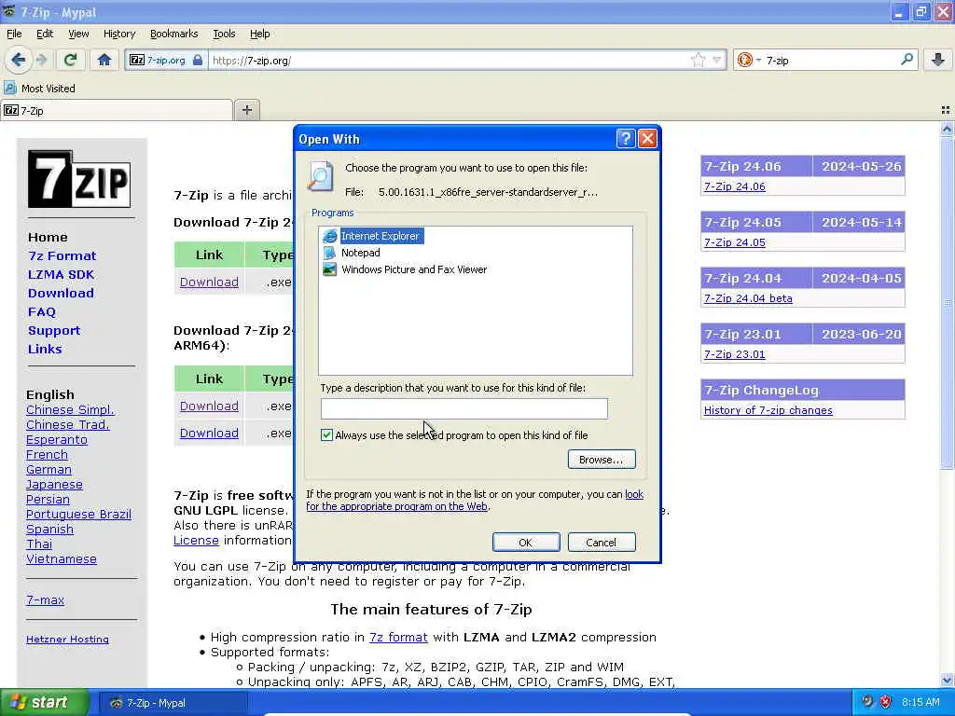
Task: Click the address bar URL field
Action: 448,61
